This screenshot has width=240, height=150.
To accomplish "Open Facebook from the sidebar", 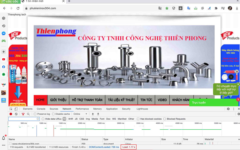I will point(4,67).
